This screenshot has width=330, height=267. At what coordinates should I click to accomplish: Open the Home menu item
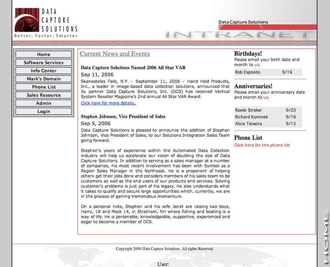44,54
